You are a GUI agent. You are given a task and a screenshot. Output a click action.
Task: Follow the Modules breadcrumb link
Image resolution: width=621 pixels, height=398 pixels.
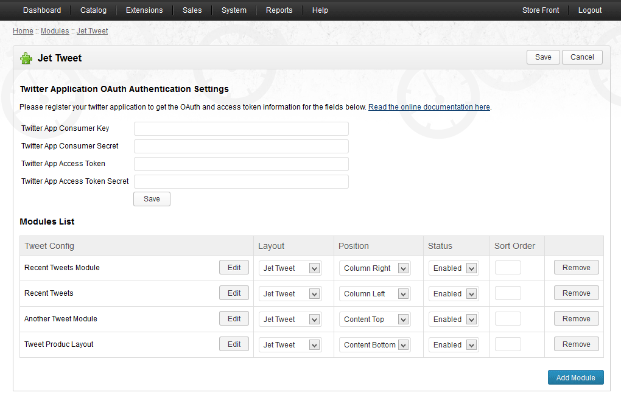55,31
